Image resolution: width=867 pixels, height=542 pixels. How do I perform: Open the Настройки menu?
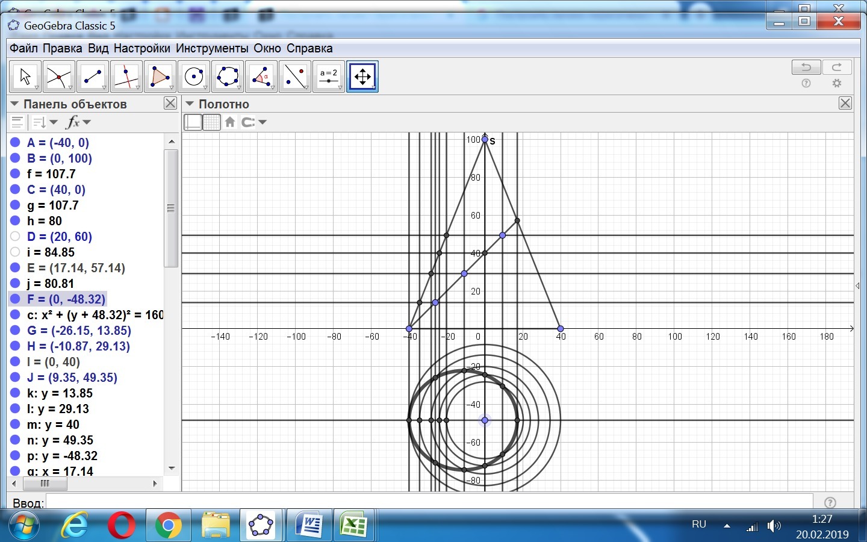141,48
